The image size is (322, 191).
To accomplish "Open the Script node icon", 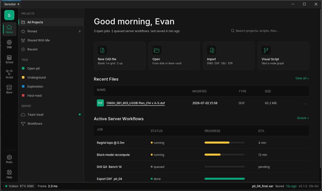I will 9,72.
